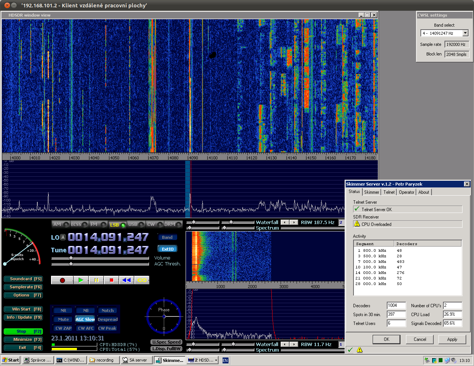Increase upper RBW 187.5 Hz with right arrow

click(x=294, y=222)
